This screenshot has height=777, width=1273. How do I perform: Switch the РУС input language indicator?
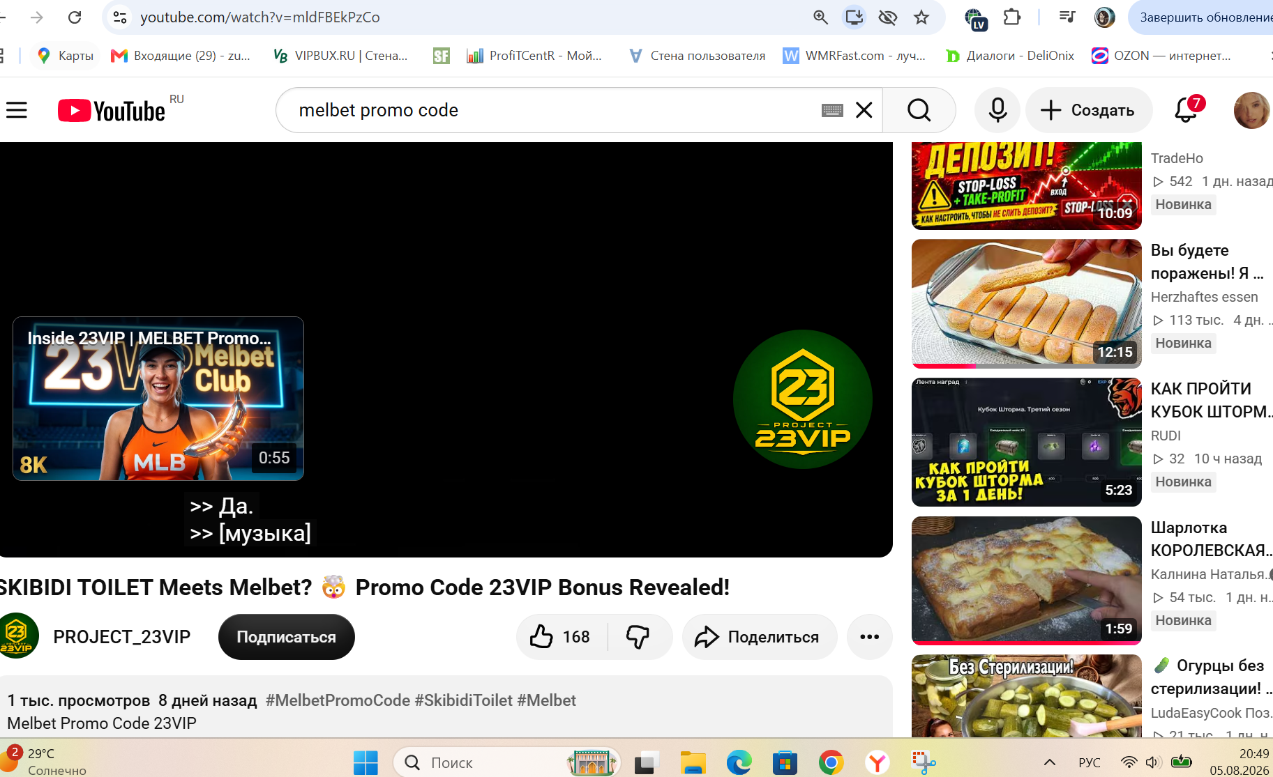coord(1090,762)
